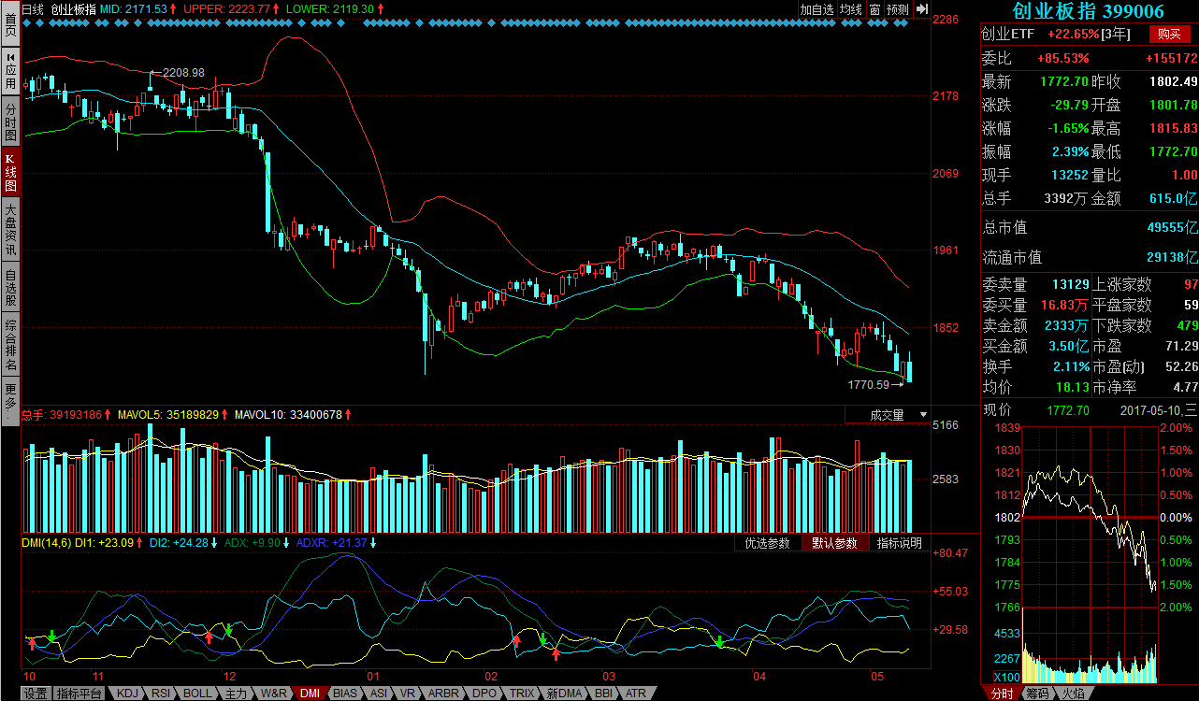1199x701 pixels.
Task: Click the 预测 forecast button
Action: point(897,9)
